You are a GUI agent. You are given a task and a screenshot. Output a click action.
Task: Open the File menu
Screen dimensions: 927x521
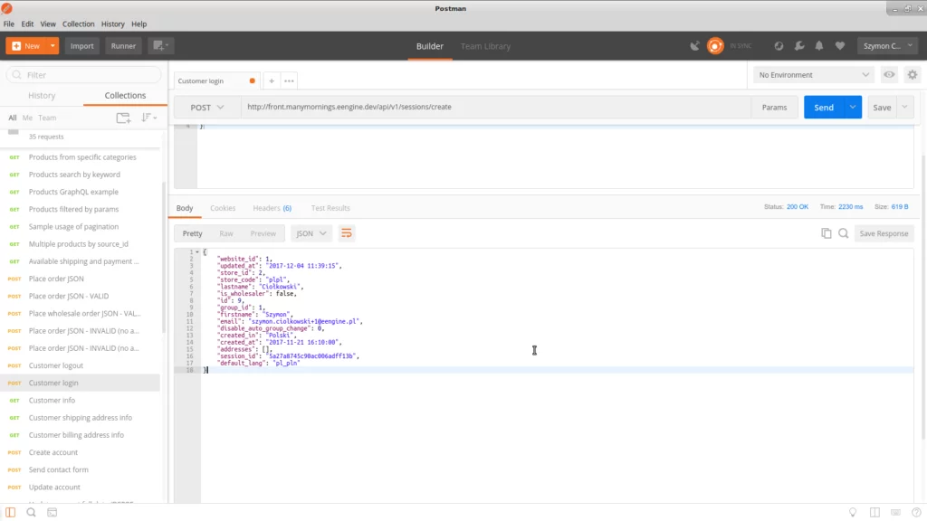(x=9, y=24)
